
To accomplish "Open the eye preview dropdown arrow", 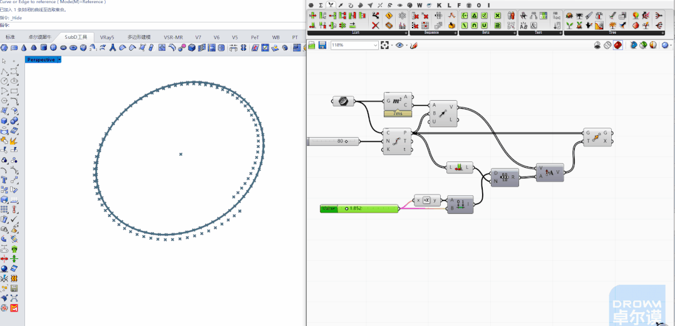I will 406,45.
